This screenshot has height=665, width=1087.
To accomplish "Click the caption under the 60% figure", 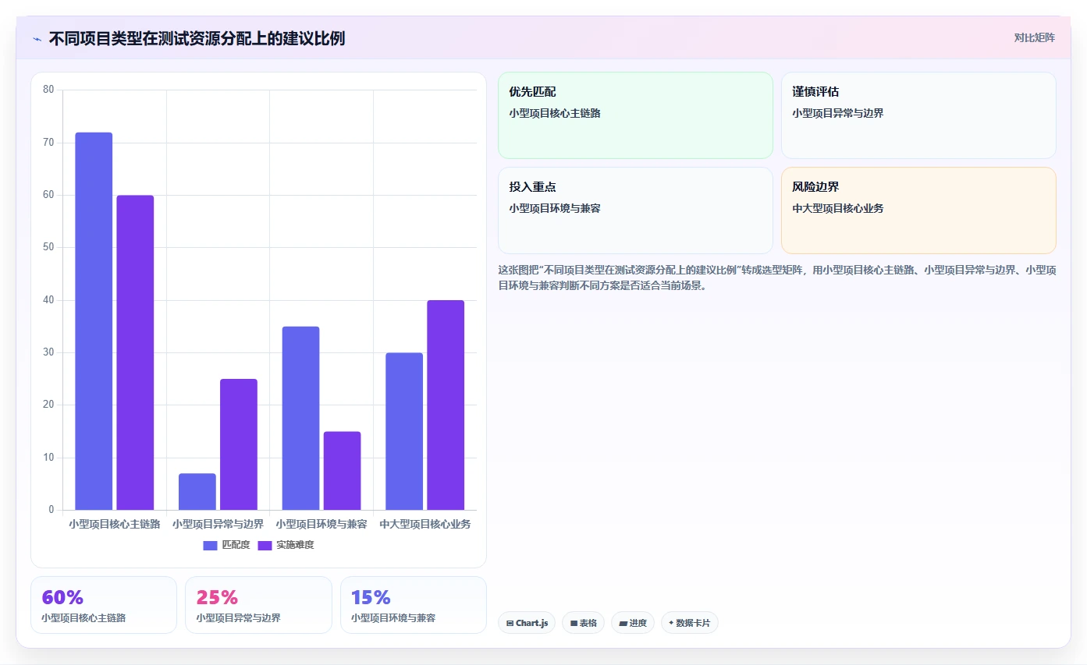I will tap(83, 617).
